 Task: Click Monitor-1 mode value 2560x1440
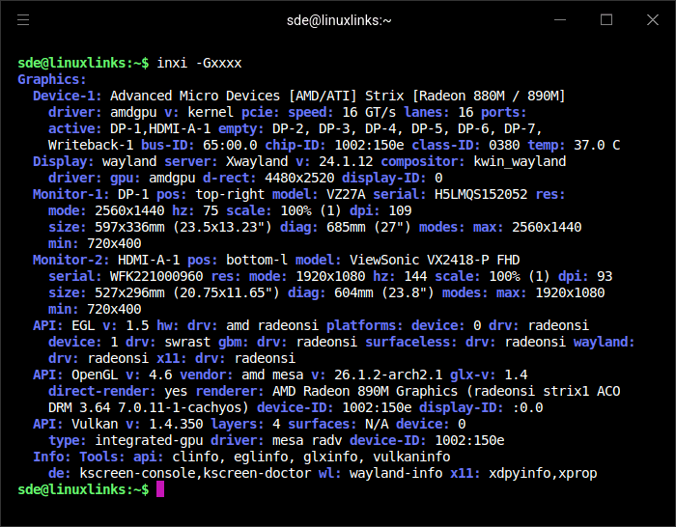pos(129,210)
